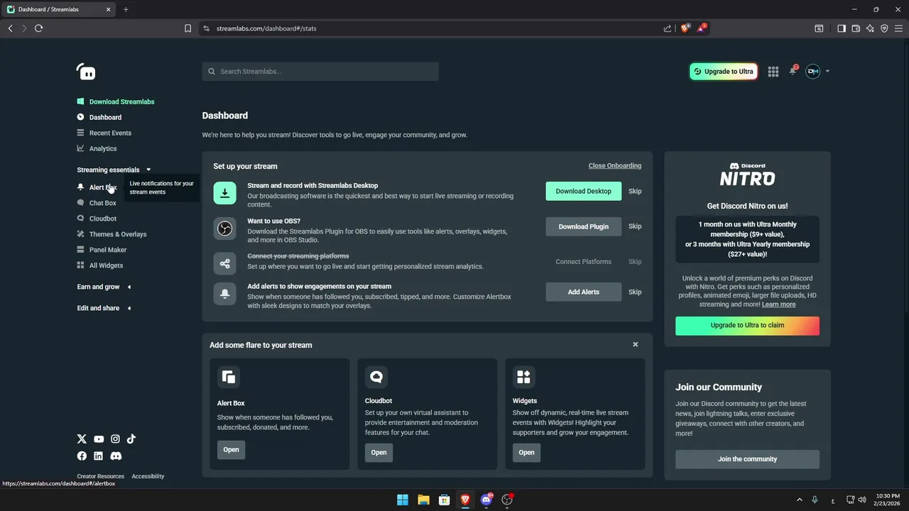This screenshot has height=511, width=909.
Task: Bookmark this page with bookmark icon
Action: pos(187,28)
